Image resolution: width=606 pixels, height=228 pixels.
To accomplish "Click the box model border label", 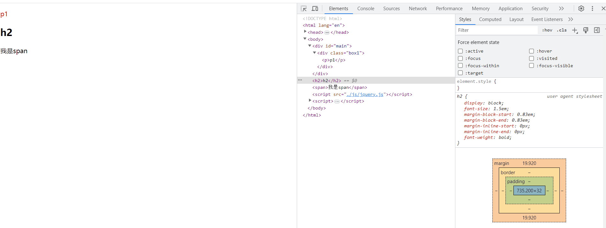I will pyautogui.click(x=508, y=173).
